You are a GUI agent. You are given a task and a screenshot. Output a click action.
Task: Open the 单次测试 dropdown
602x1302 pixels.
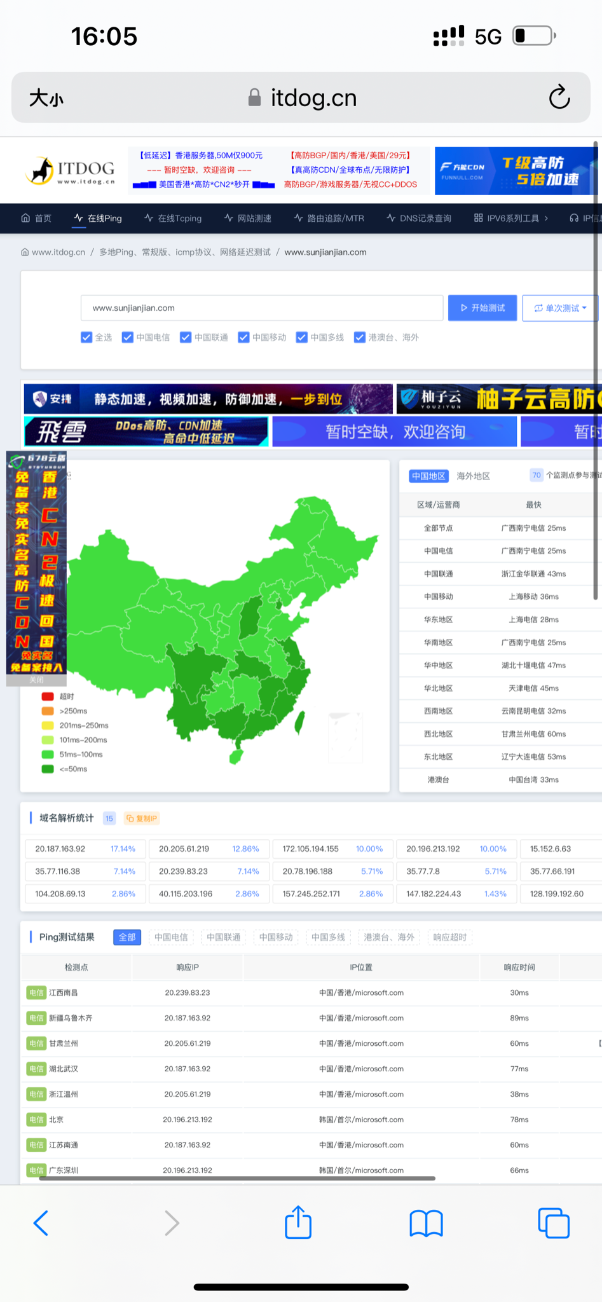pos(560,308)
